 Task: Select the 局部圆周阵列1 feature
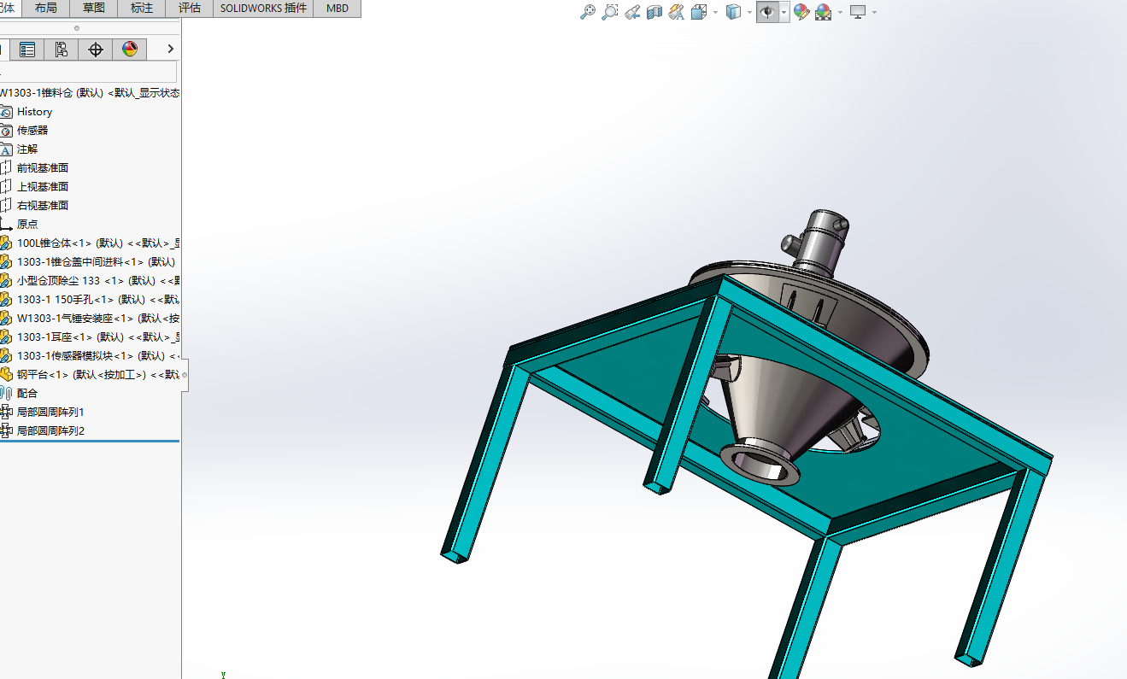click(50, 413)
